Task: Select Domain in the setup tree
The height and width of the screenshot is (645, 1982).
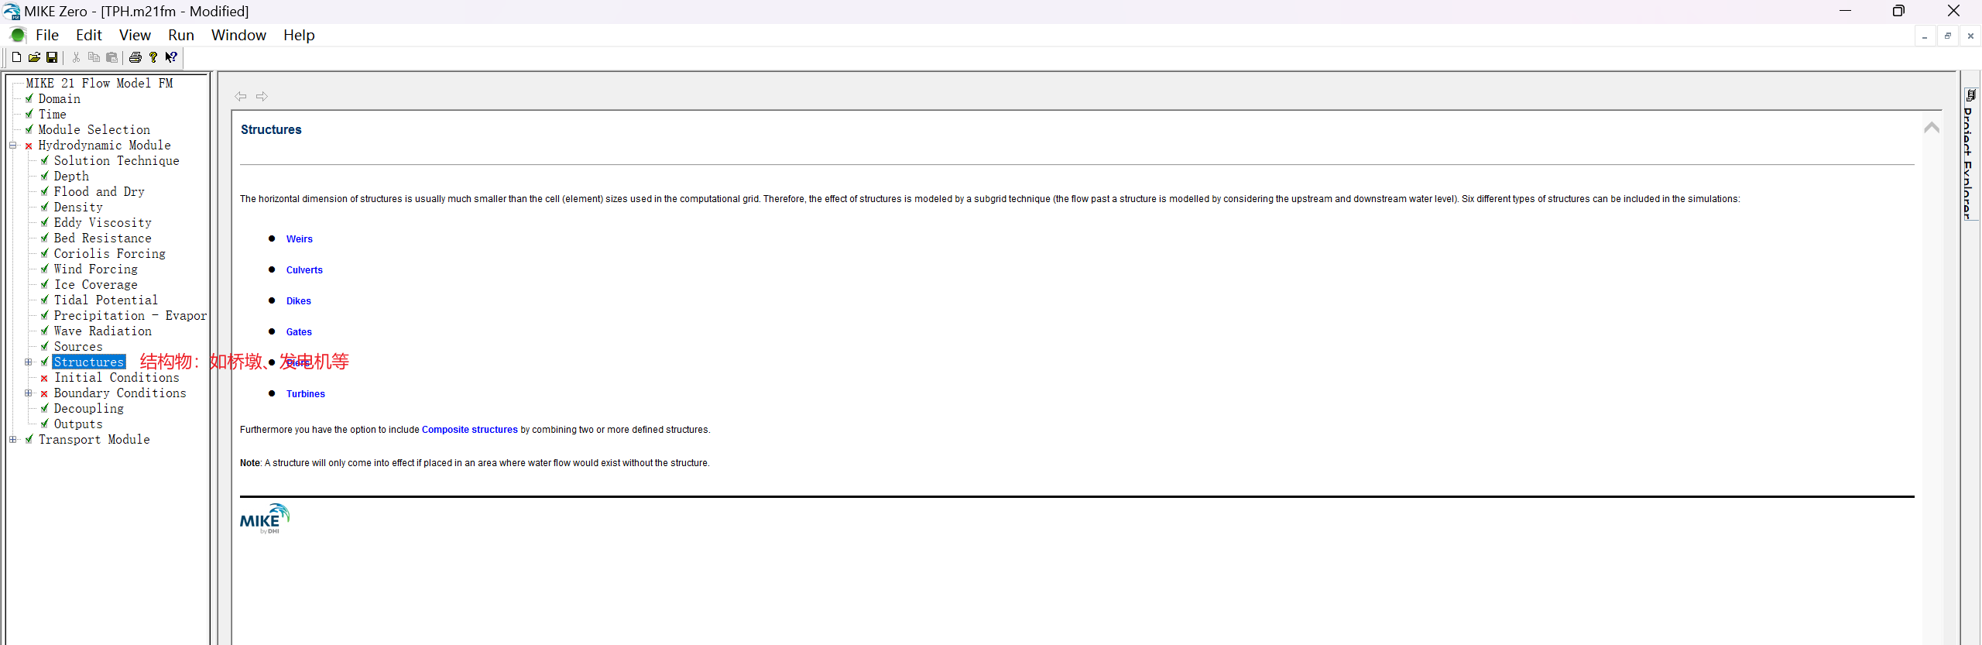Action: click(60, 99)
